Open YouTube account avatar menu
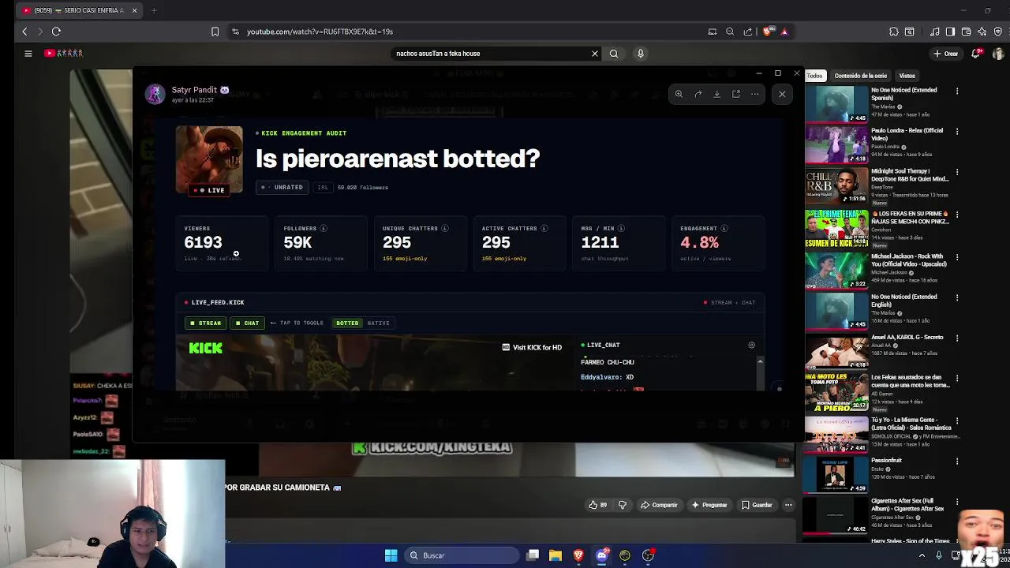Viewport: 1010px width, 568px height. click(998, 54)
